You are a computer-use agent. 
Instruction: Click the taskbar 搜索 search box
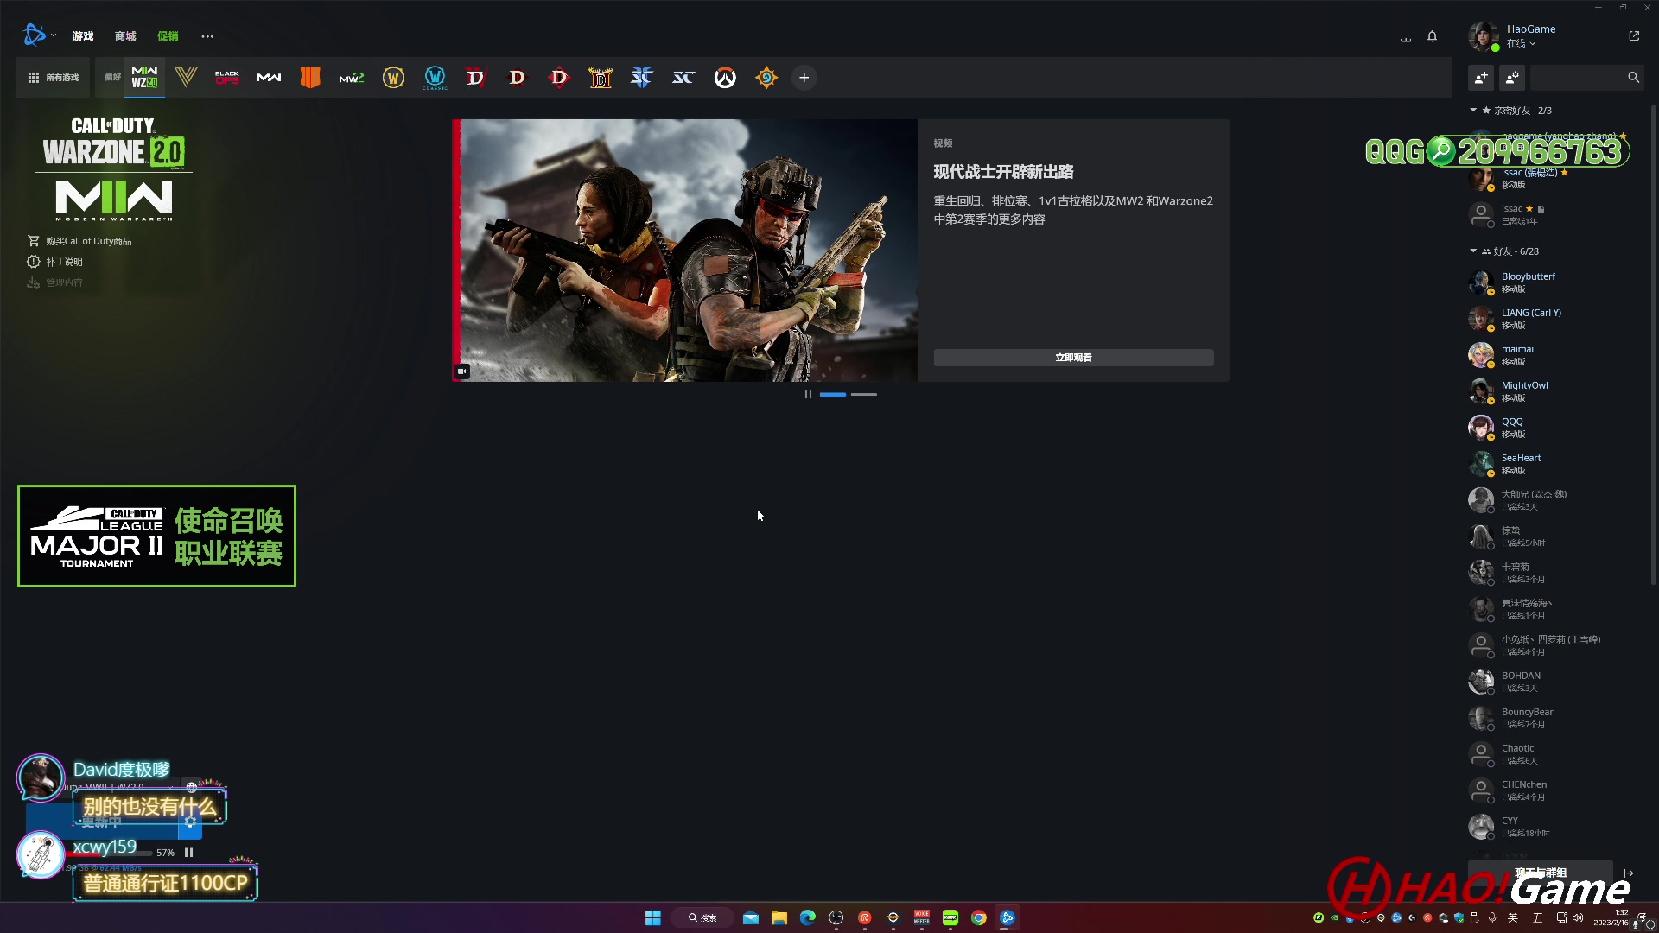pyautogui.click(x=704, y=917)
